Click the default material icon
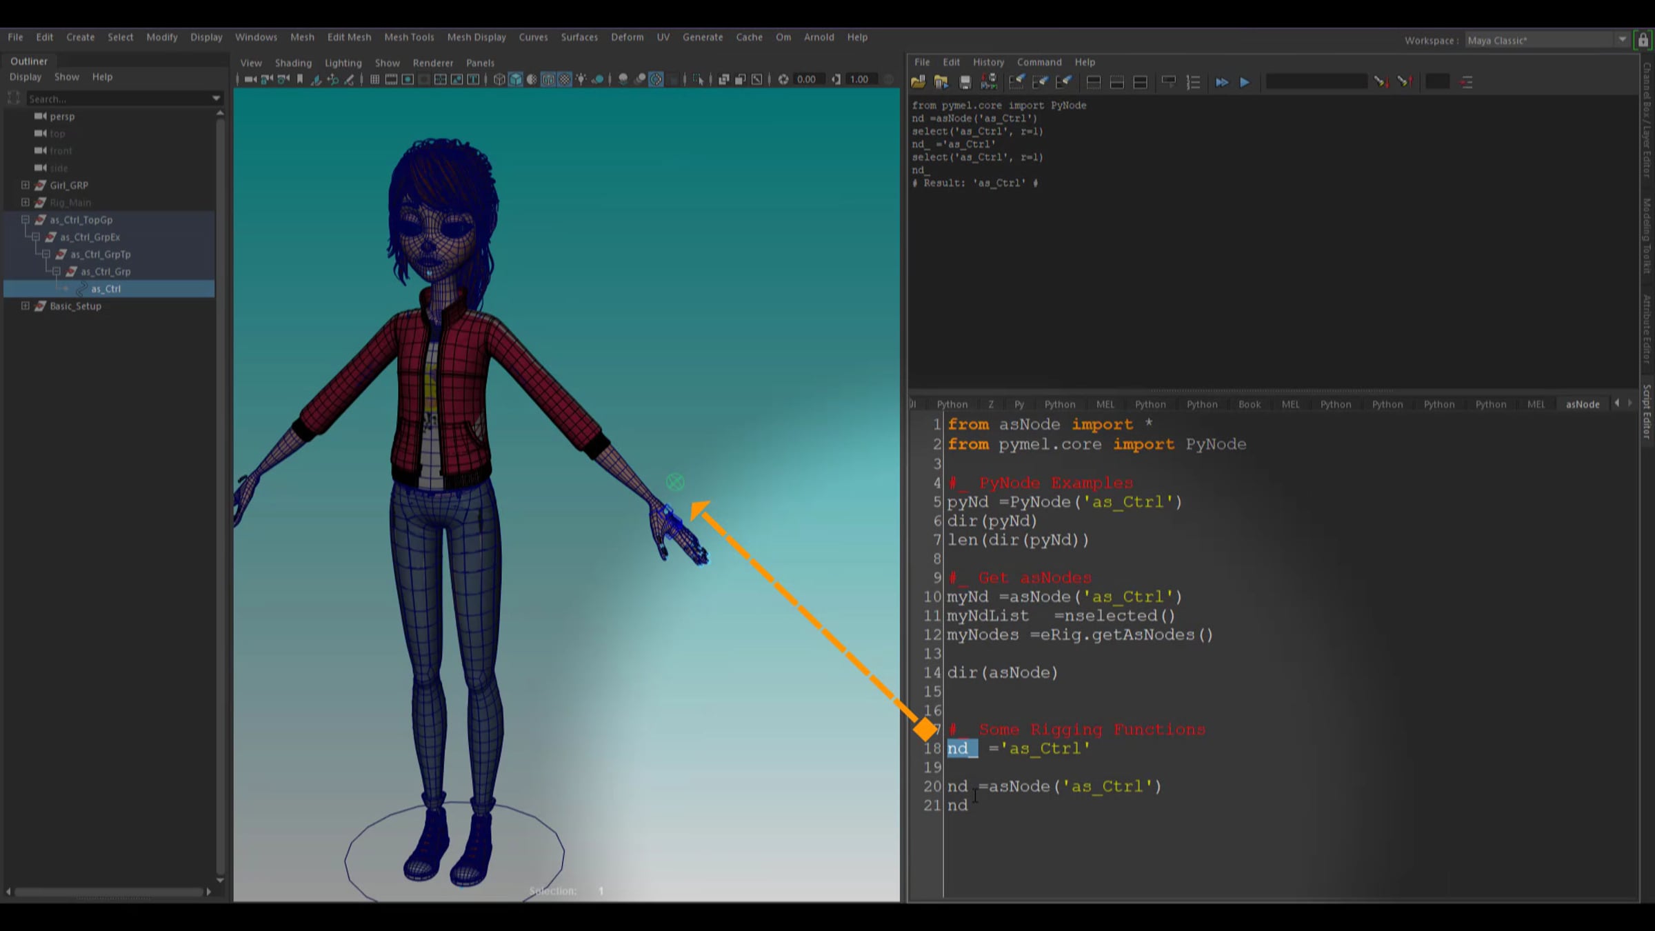The height and width of the screenshot is (931, 1655). [532, 79]
